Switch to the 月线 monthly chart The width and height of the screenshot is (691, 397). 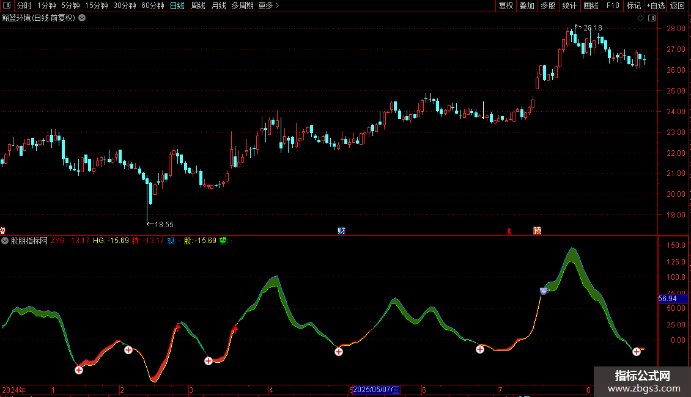[x=218, y=5]
